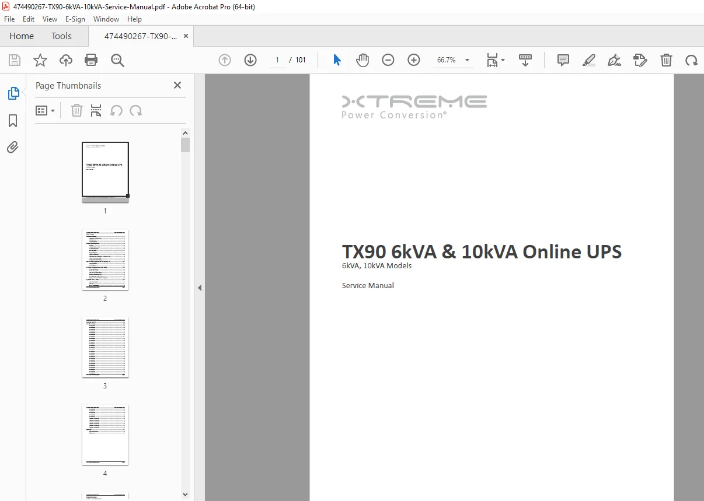Click the upload to cloud icon
The width and height of the screenshot is (704, 501).
pos(66,60)
